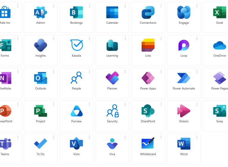
Task: Open the Project app icon
Action: click(41, 111)
